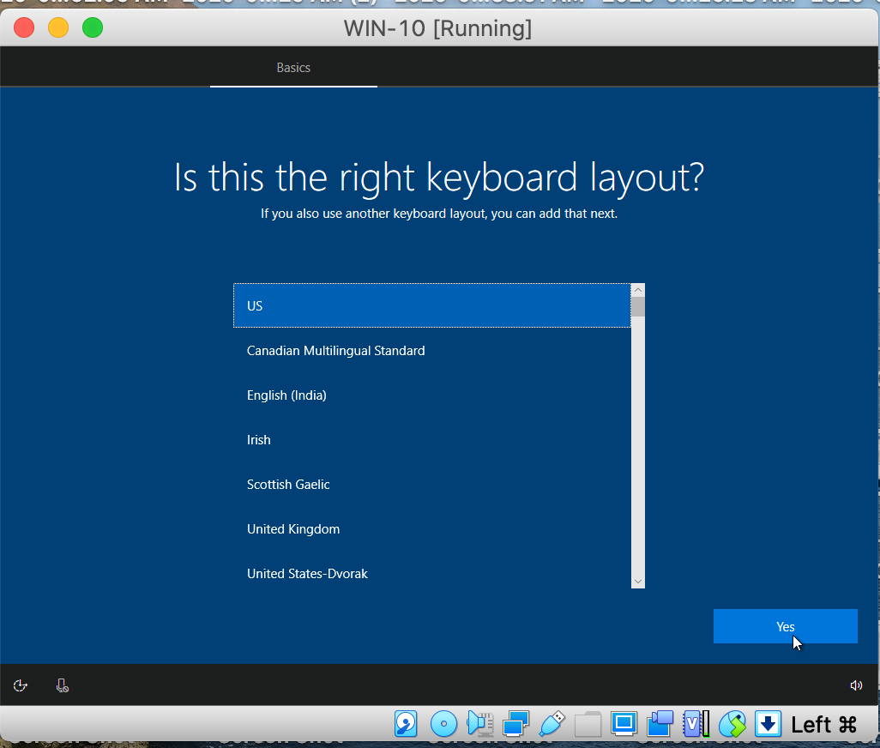This screenshot has width=880, height=748.
Task: Open the Ease of Access icon
Action: (x=21, y=685)
